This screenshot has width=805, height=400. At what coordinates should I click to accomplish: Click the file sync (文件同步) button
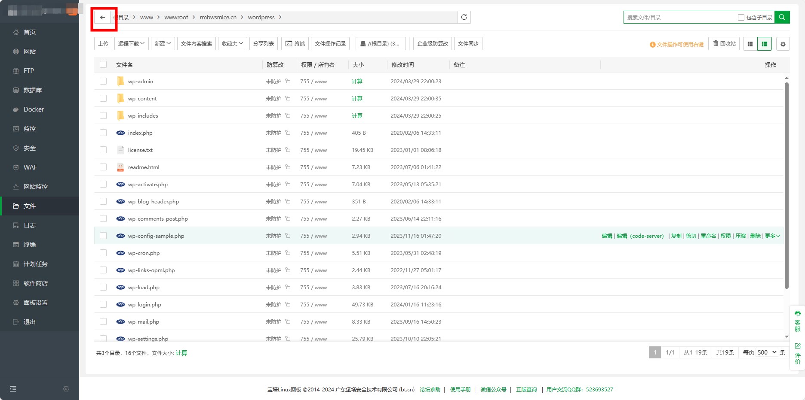(468, 43)
